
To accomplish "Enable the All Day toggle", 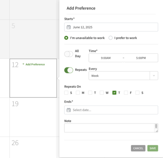I will [x=68, y=54].
